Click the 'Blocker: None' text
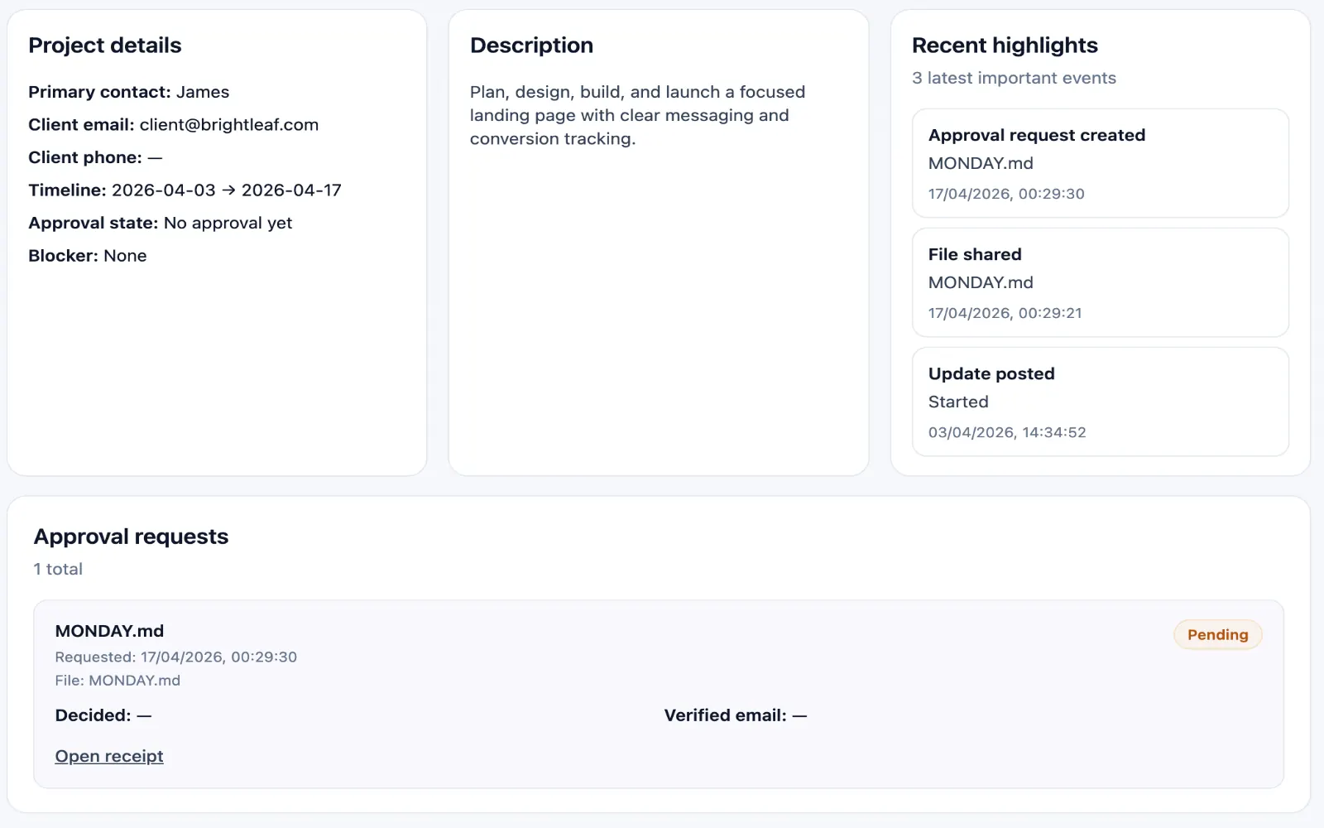The height and width of the screenshot is (828, 1324). pos(88,256)
